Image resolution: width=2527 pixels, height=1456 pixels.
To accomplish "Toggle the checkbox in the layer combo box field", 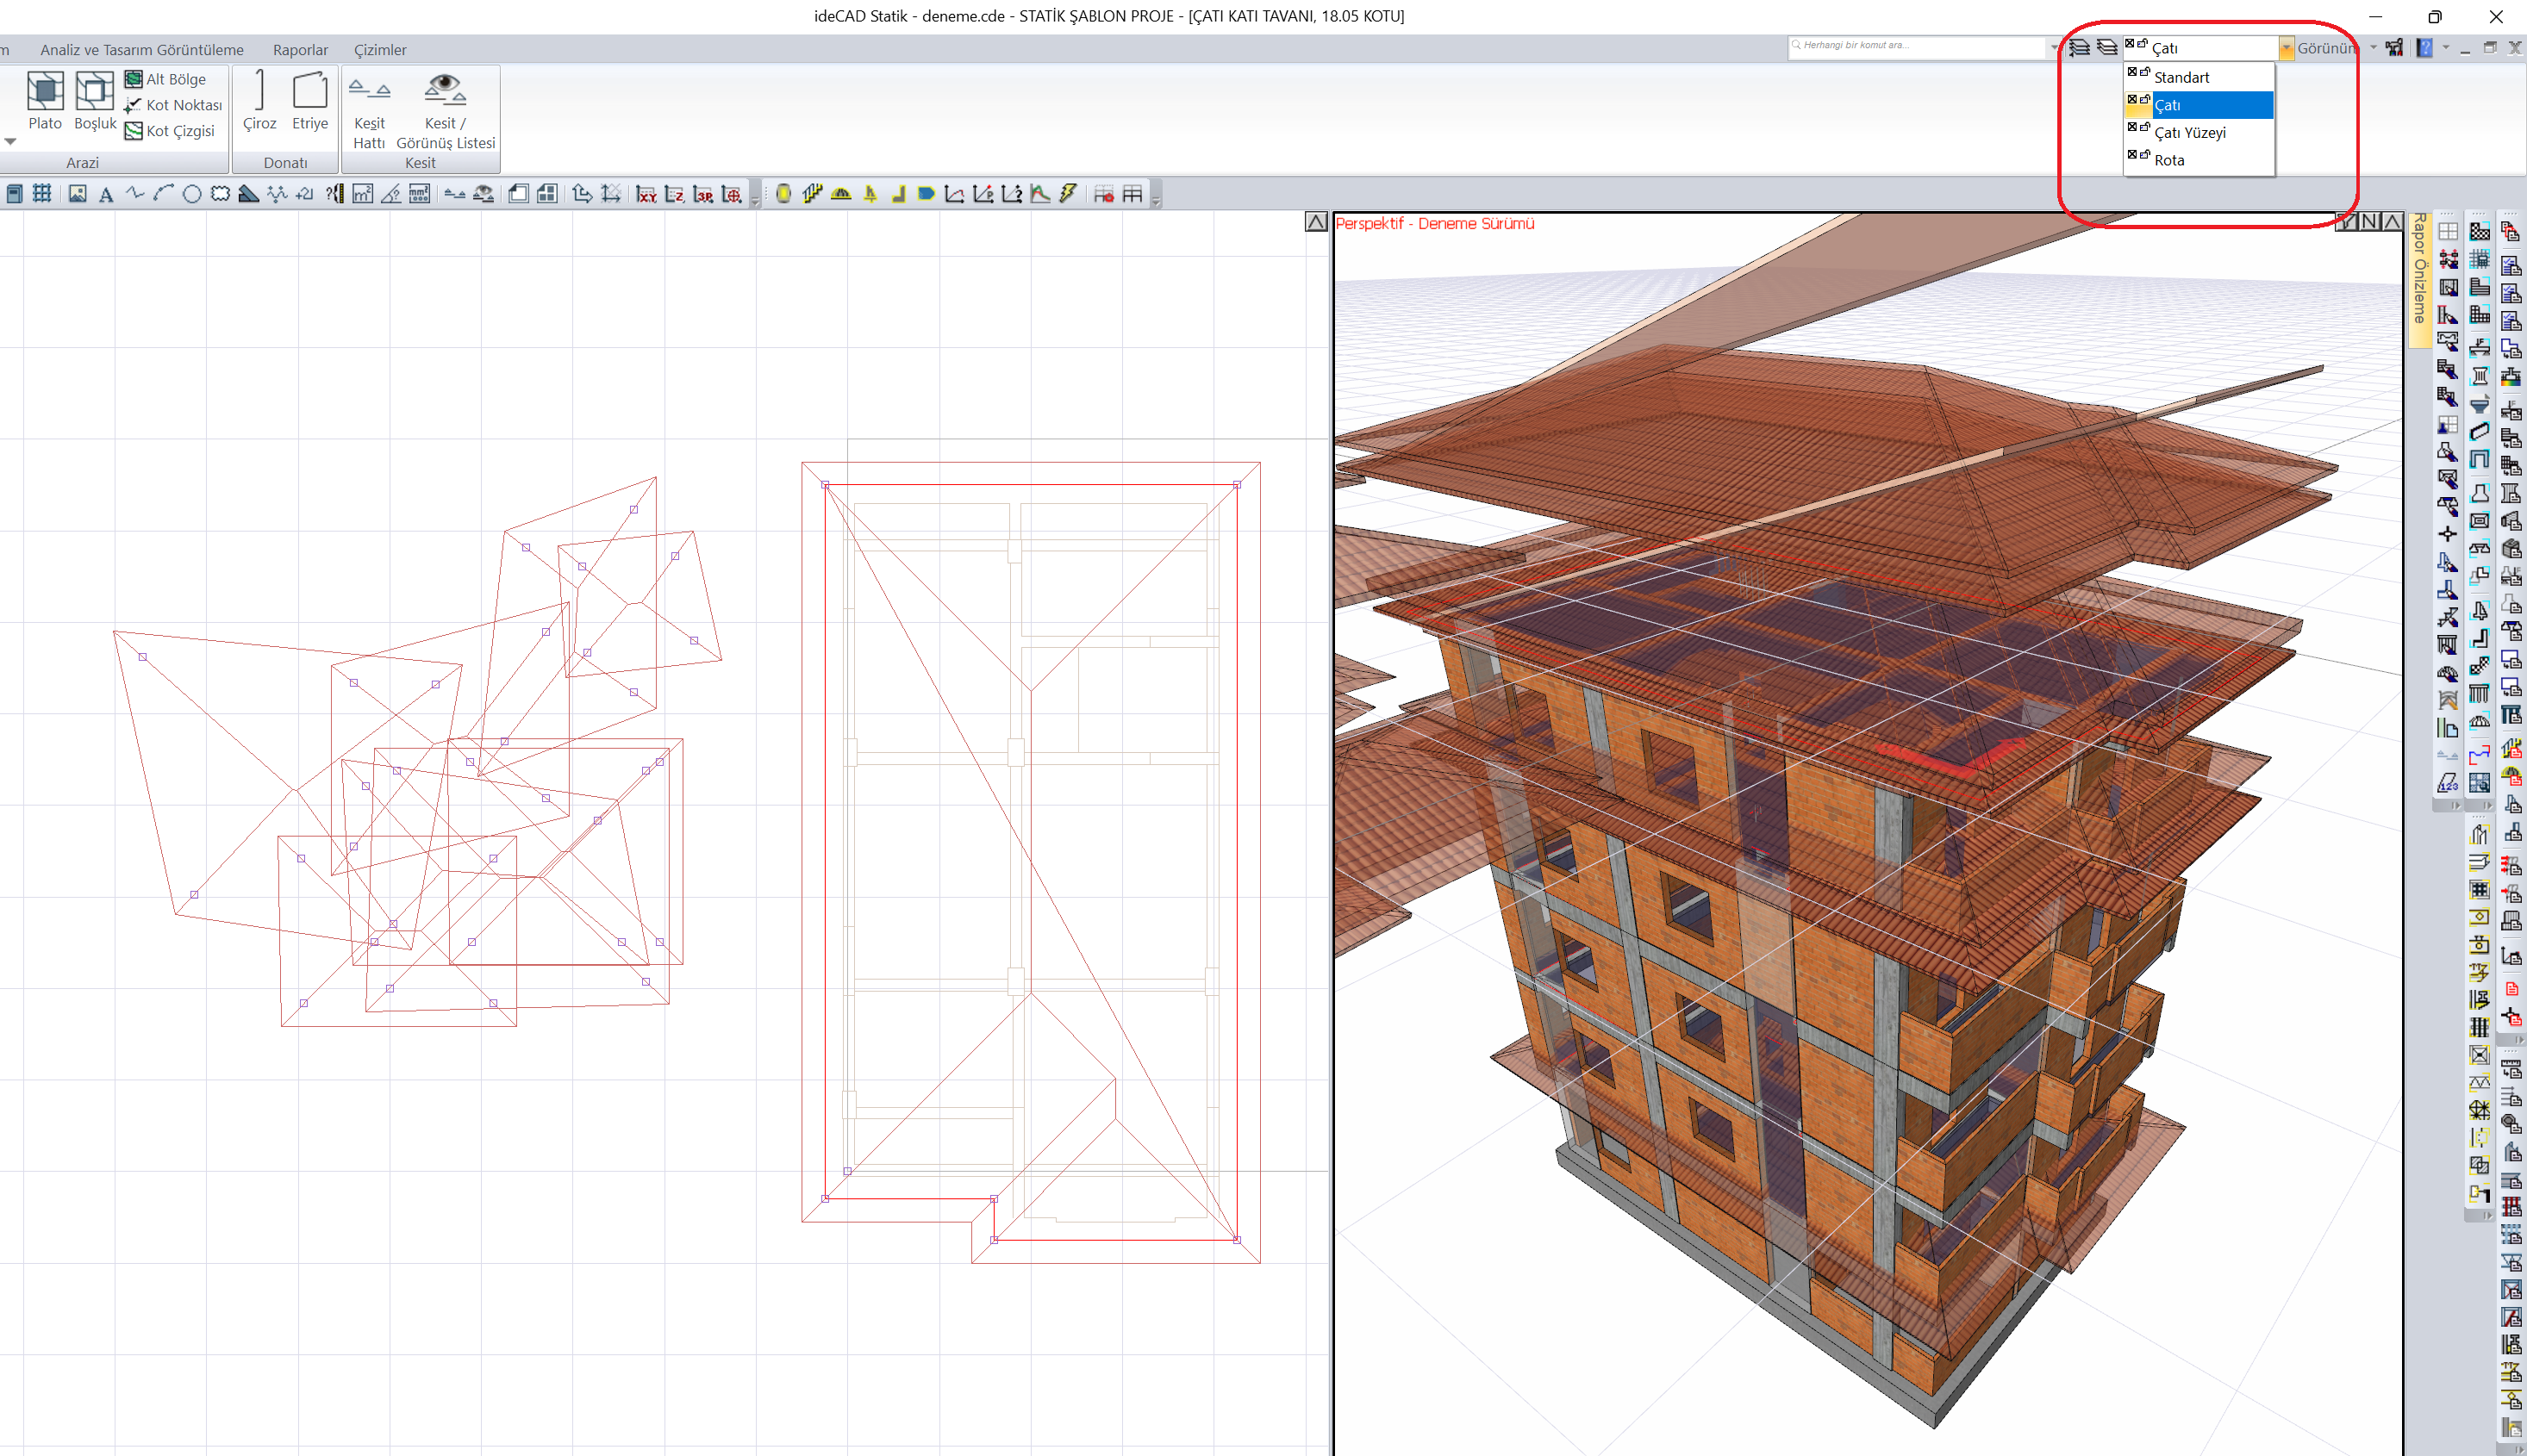I will [2130, 43].
